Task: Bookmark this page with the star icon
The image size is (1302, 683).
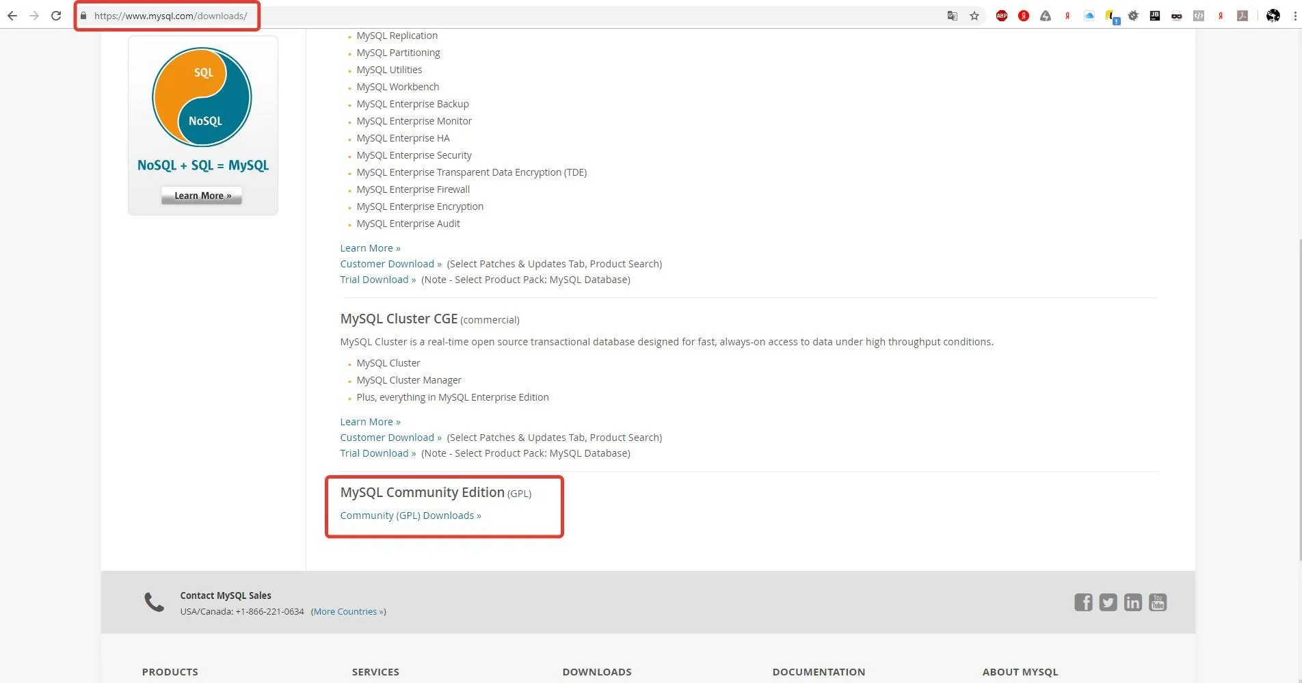Action: coord(974,16)
